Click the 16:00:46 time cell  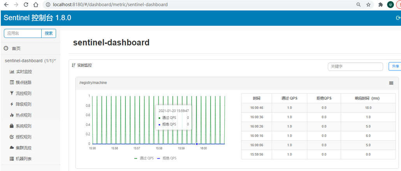(257, 108)
